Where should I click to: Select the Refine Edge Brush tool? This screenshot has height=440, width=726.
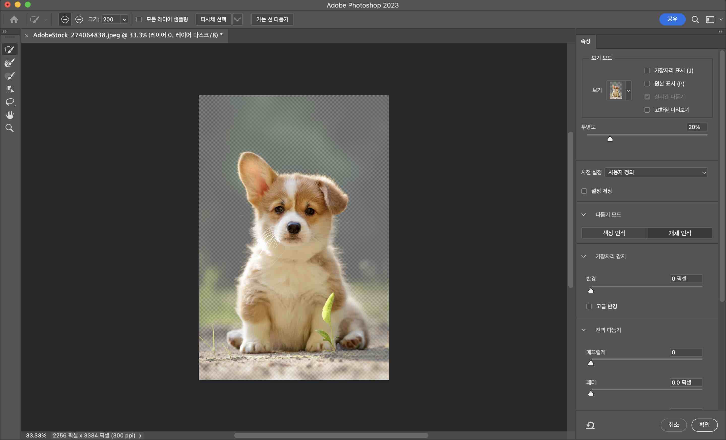9,63
